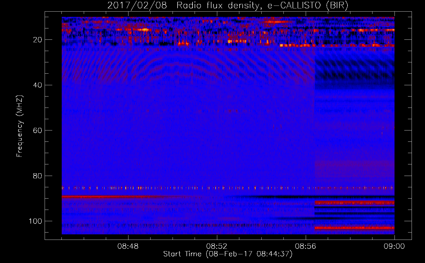Viewport: 425px width, 263px height.
Task: Click the '100' frequency tick label
Action: pos(35,221)
